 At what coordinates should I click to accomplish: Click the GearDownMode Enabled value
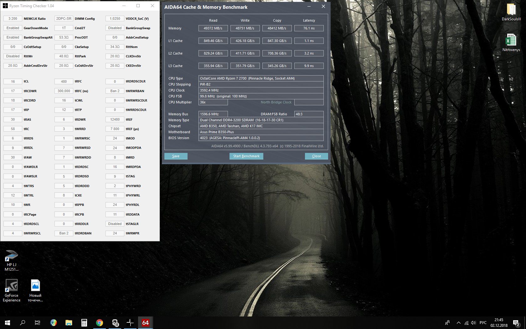pyautogui.click(x=13, y=28)
